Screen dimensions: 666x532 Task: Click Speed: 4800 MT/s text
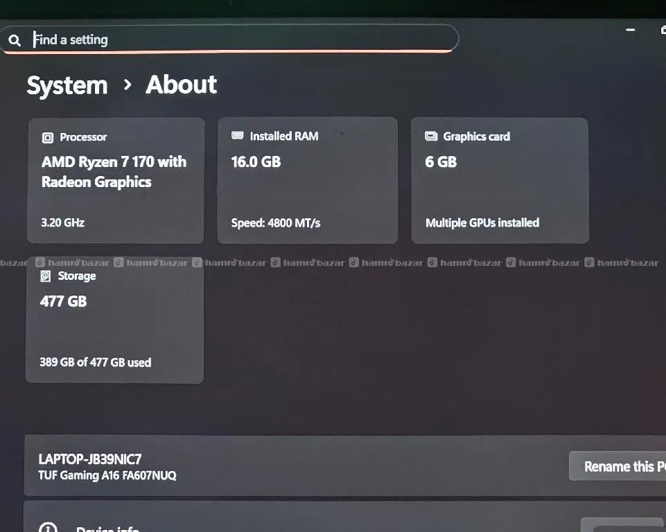[276, 223]
